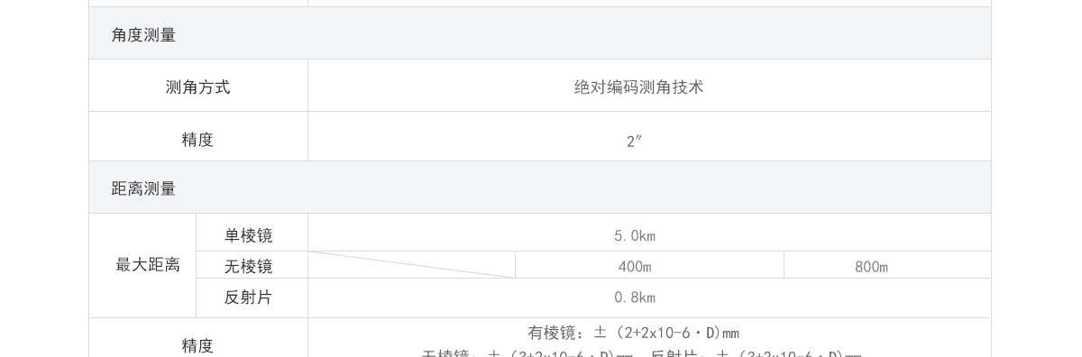Select the 800m non-prism range value
Image resolution: width=1082 pixels, height=357 pixels.
(x=872, y=267)
